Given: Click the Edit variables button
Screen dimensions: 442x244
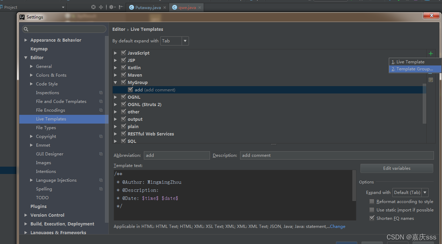Looking at the screenshot, I should (x=397, y=168).
